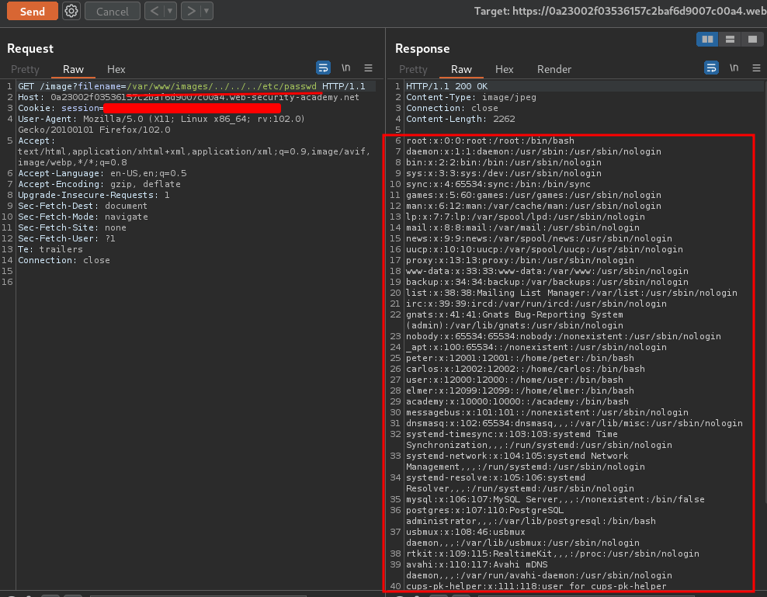Click the Cookie session header line
The width and height of the screenshot is (767, 597).
149,108
